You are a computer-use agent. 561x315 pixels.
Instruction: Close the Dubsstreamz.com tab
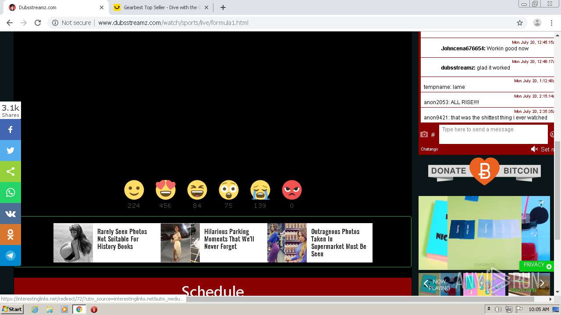(102, 7)
